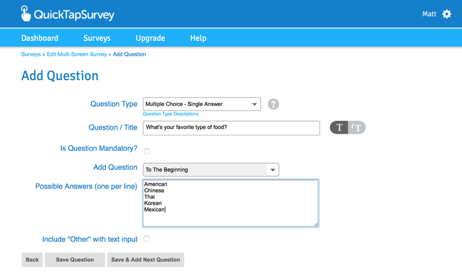The width and height of the screenshot is (462, 272).
Task: Open the Question Type dropdown
Action: click(x=202, y=104)
